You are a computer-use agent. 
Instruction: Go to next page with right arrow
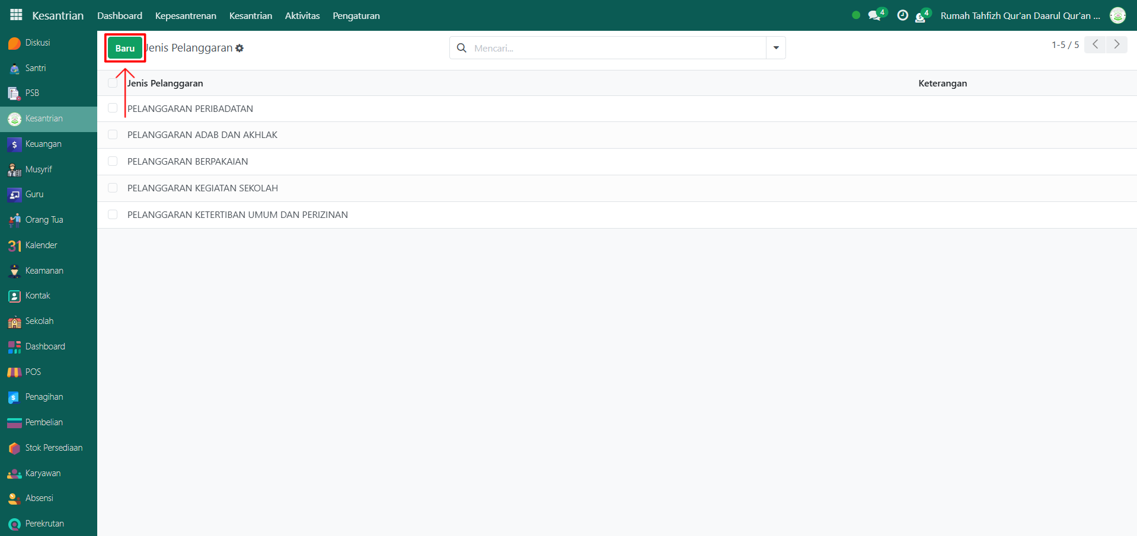(1117, 44)
